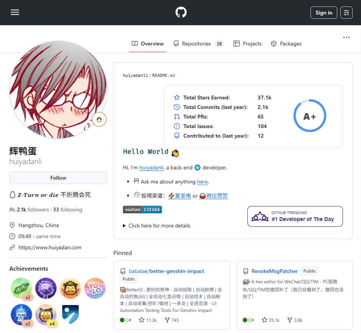Click the GitHub logo in header

pyautogui.click(x=181, y=13)
